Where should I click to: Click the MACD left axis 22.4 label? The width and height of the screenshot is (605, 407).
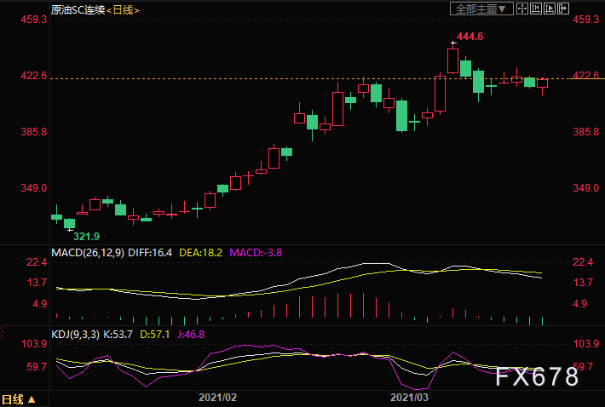point(37,262)
